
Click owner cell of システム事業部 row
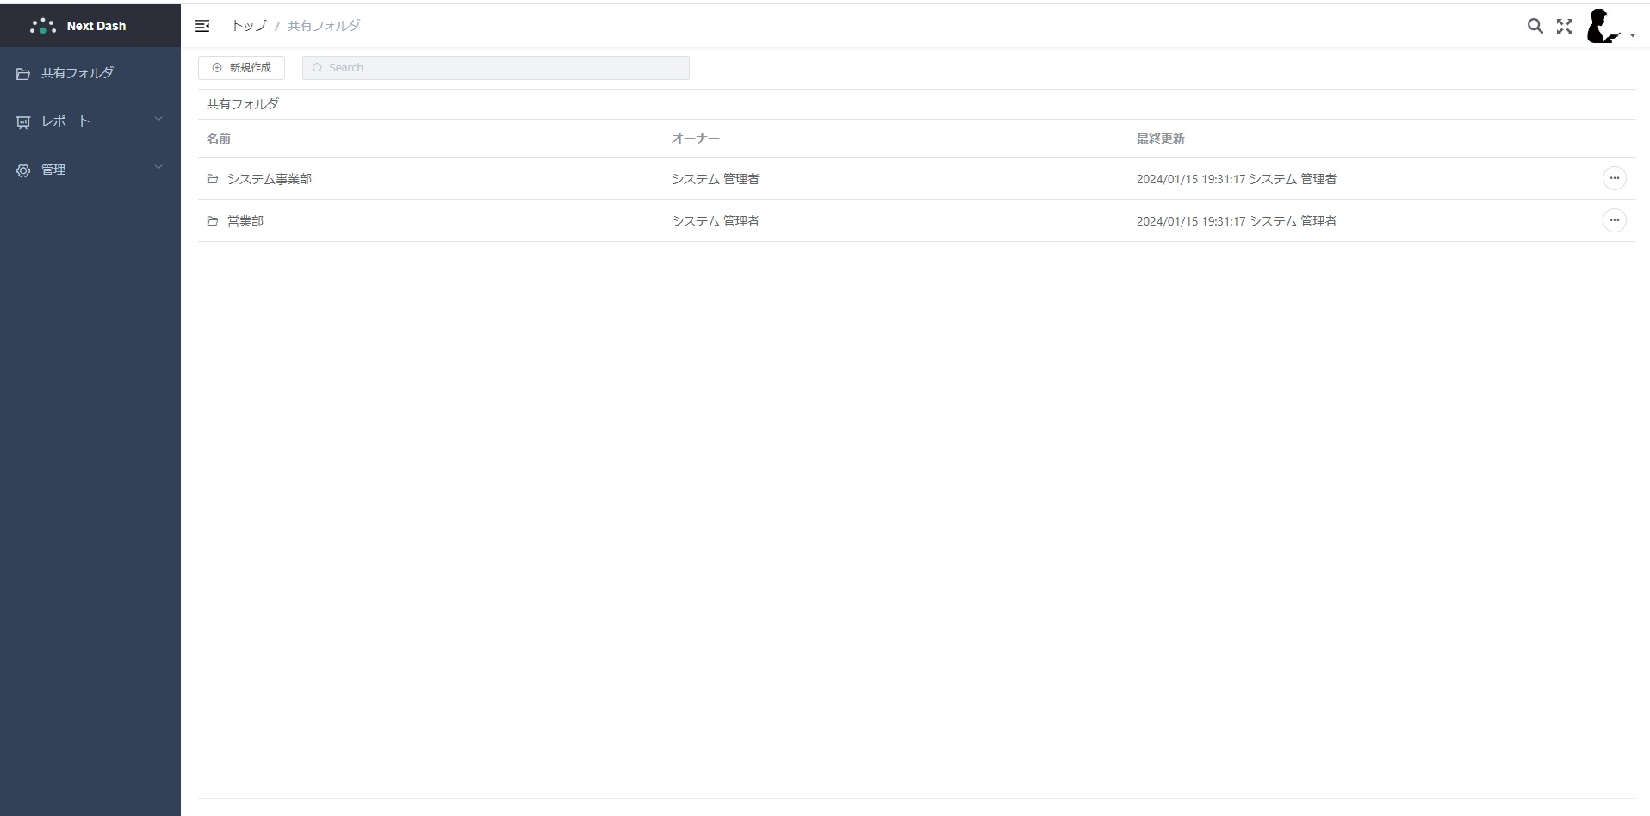(x=716, y=179)
